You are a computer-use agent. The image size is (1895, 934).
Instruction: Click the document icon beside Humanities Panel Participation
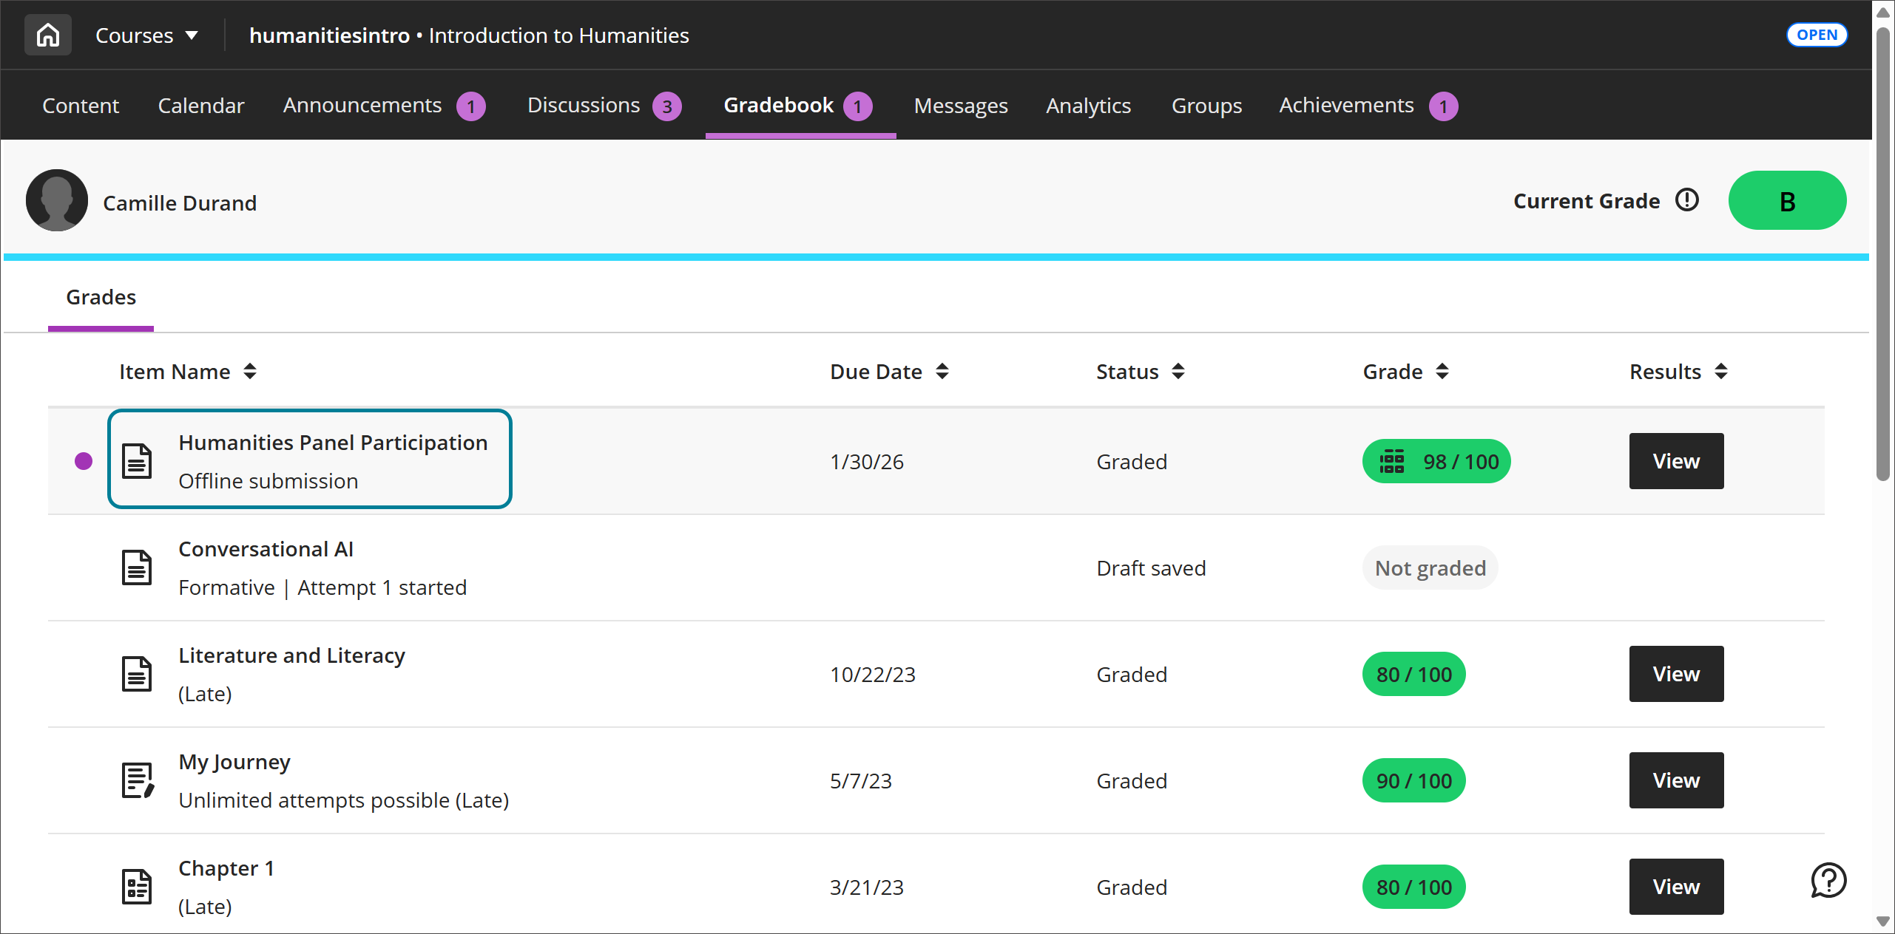[138, 460]
